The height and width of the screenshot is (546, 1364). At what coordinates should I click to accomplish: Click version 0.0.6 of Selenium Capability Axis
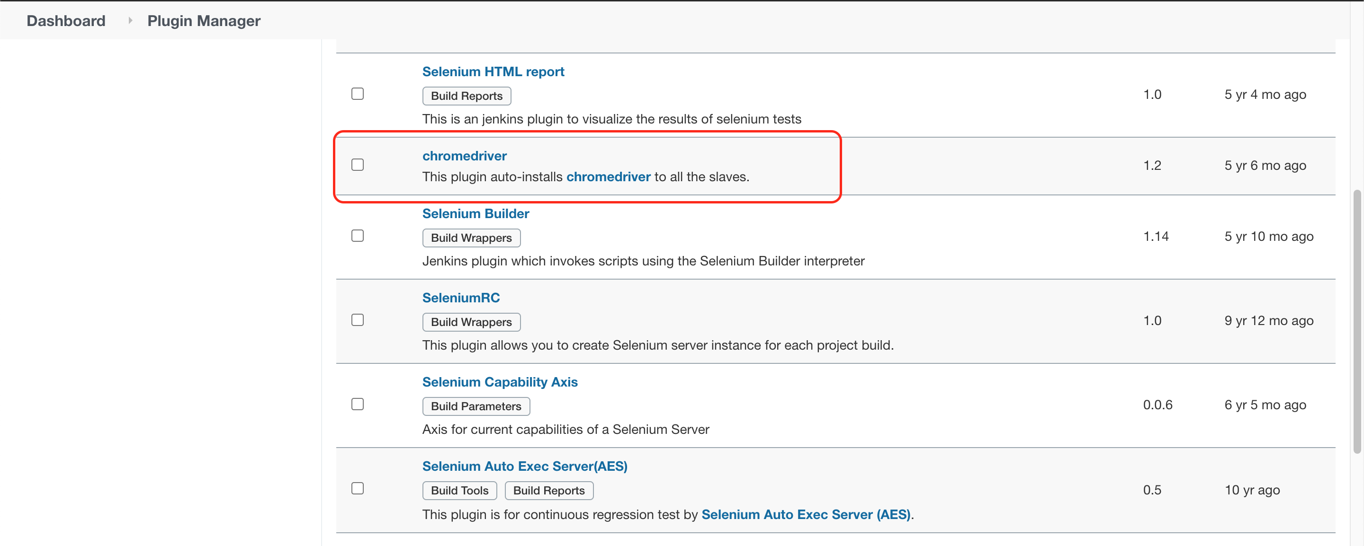pos(1158,405)
